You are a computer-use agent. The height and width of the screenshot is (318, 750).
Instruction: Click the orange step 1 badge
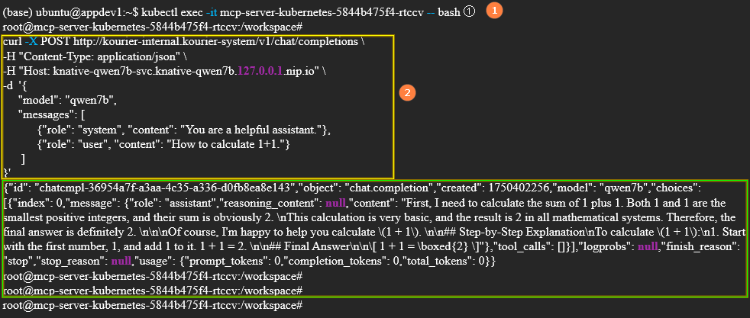pos(494,11)
